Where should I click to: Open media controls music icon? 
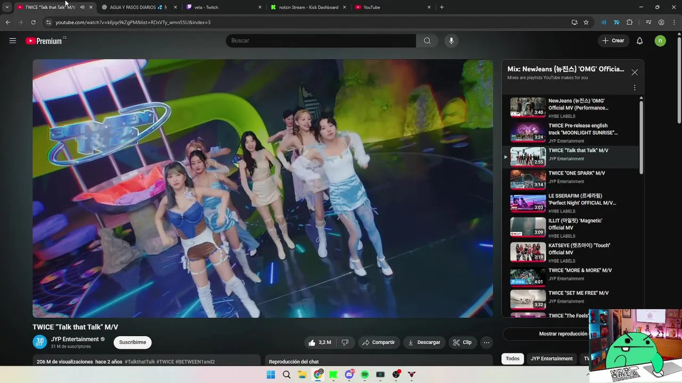648,22
